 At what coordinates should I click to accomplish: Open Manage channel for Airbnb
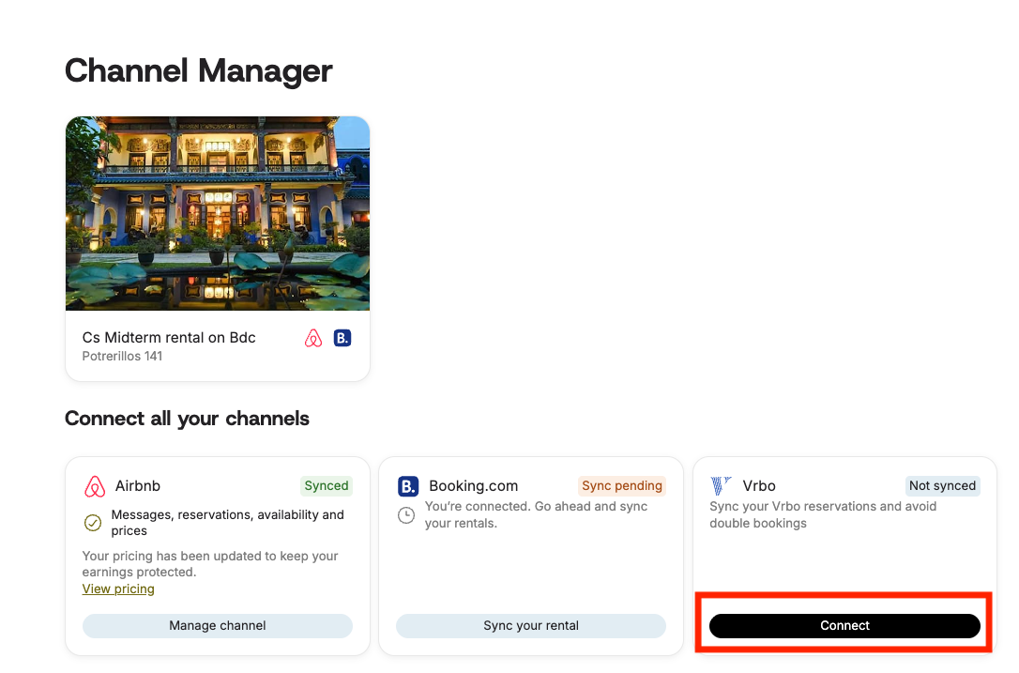218,626
